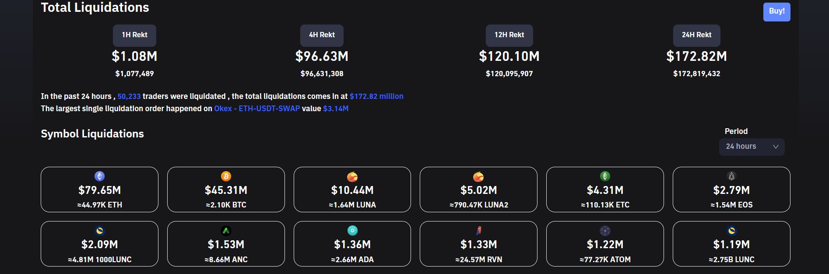The height and width of the screenshot is (274, 829).
Task: Click the $45.31M BTC amount
Action: [226, 190]
